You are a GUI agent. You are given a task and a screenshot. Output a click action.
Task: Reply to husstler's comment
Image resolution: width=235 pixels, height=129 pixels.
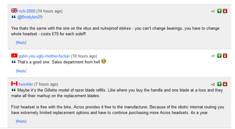pyautogui.click(x=21, y=121)
